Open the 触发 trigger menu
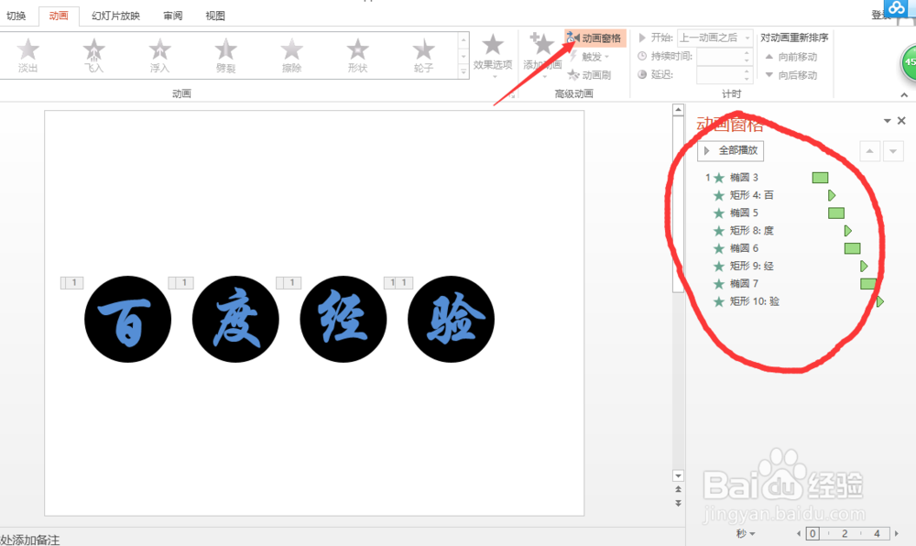The height and width of the screenshot is (546, 916). click(589, 57)
